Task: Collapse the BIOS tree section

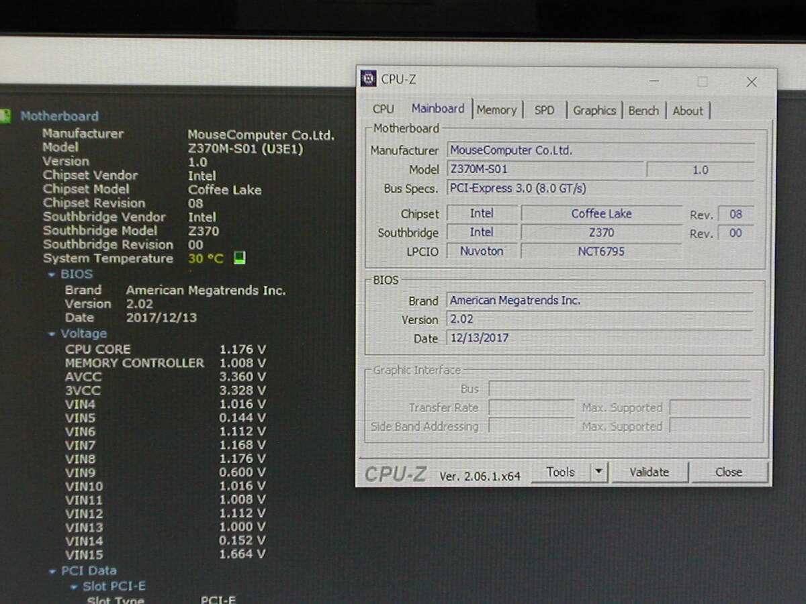Action: [52, 274]
